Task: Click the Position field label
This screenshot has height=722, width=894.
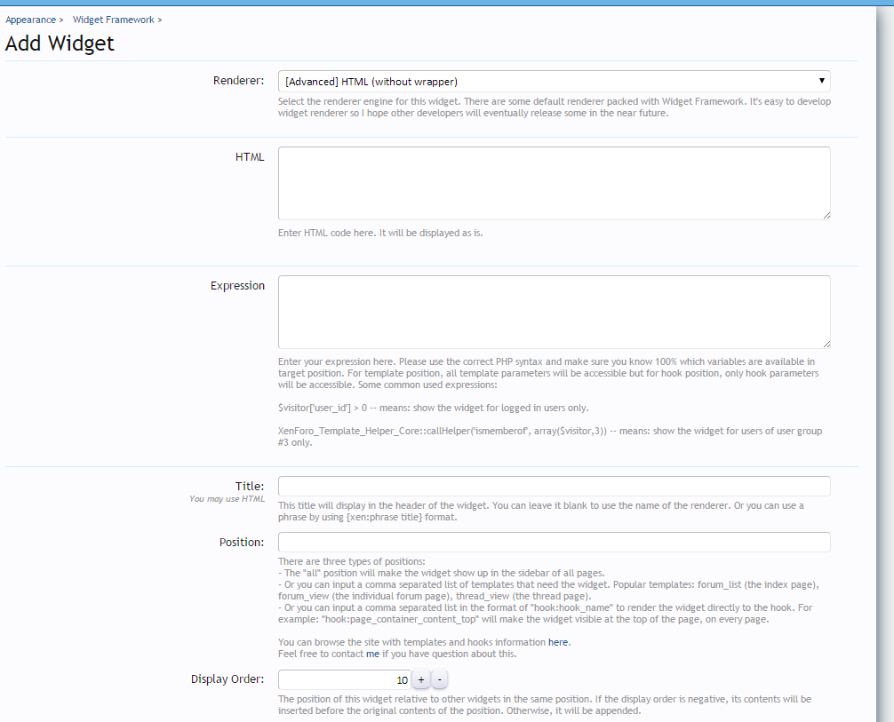Action: [242, 542]
